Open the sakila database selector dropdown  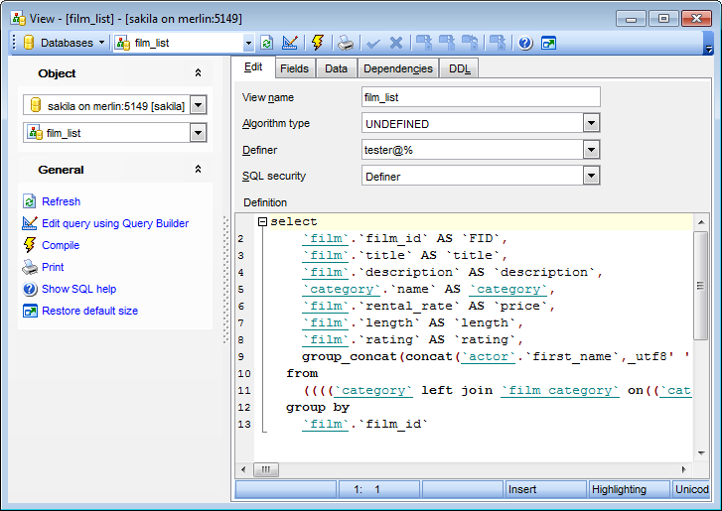[198, 105]
